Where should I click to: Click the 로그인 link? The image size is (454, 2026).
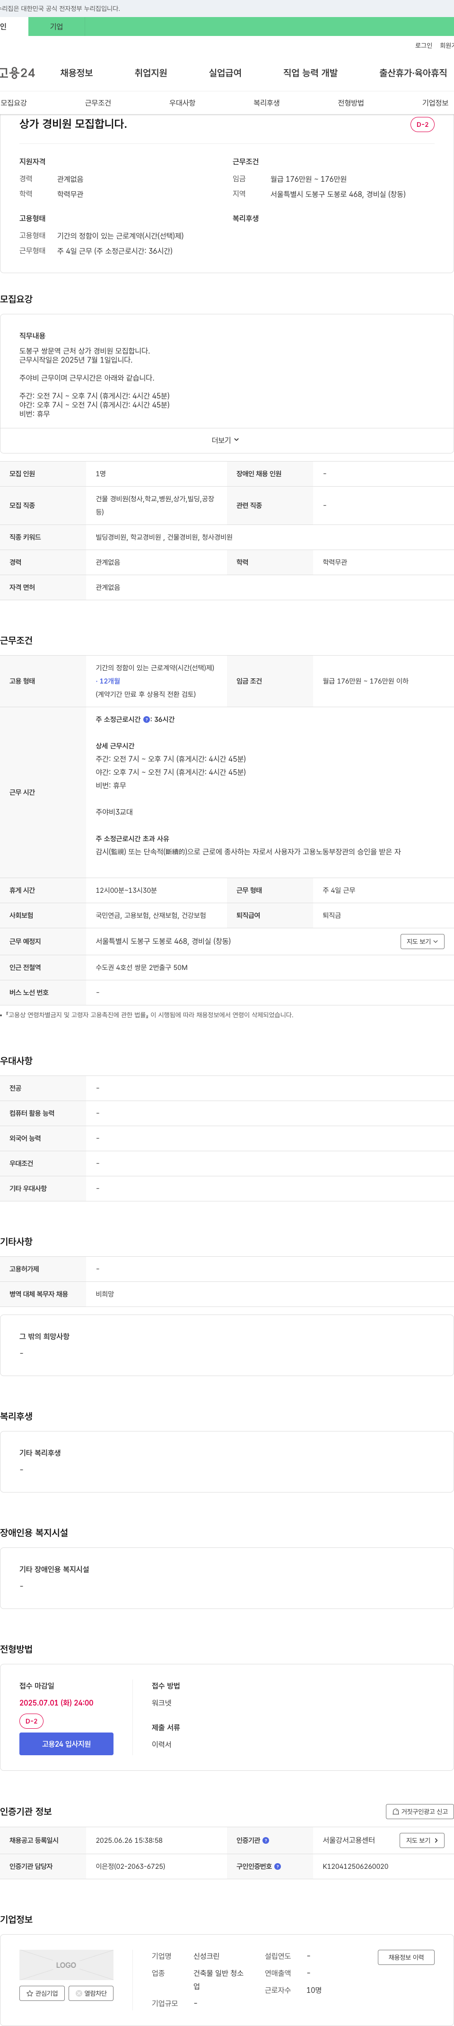[423, 45]
